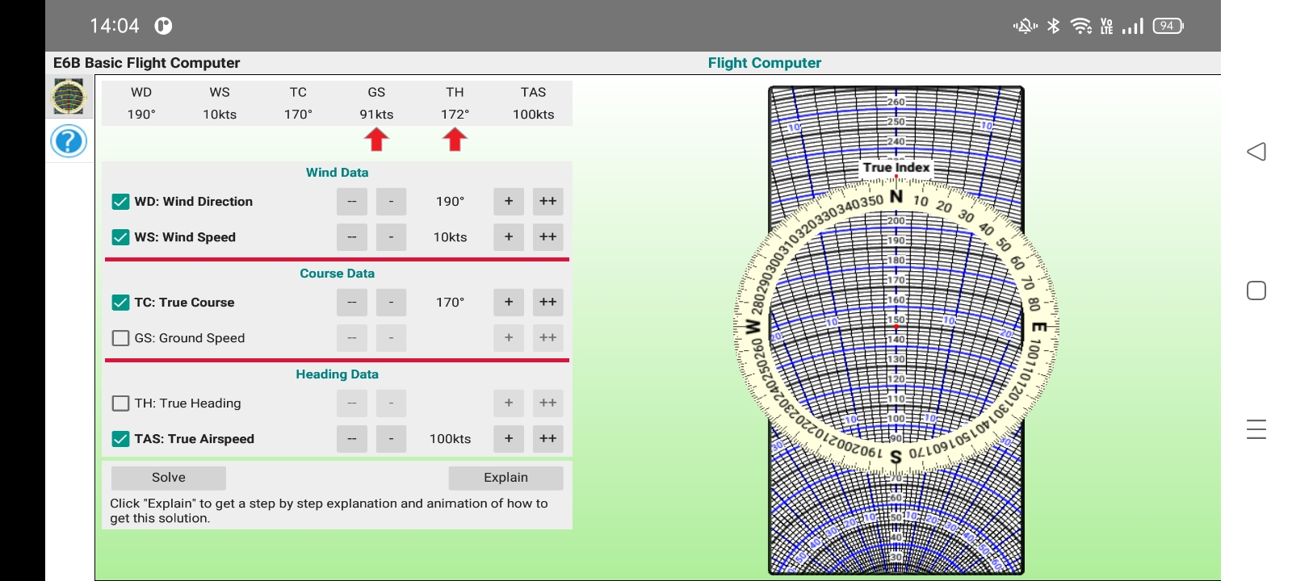Tap the battery level indicator

[1168, 26]
